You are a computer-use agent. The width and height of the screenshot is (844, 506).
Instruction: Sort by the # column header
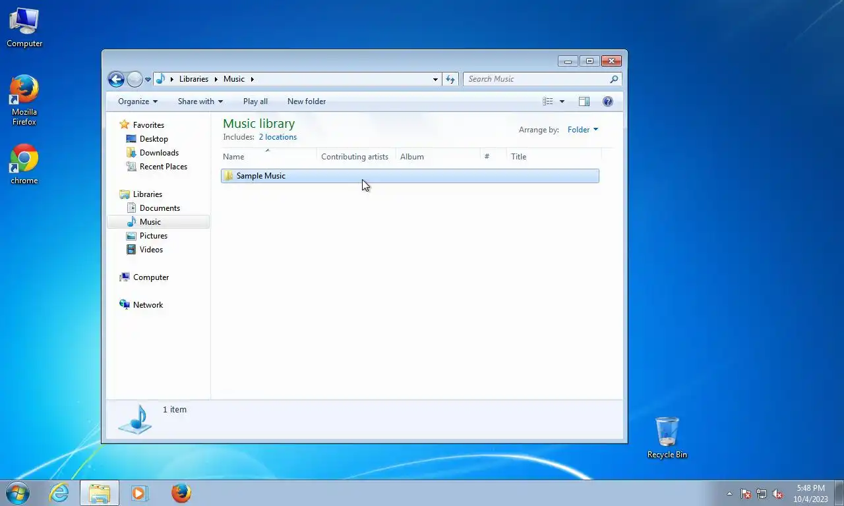[x=493, y=157]
